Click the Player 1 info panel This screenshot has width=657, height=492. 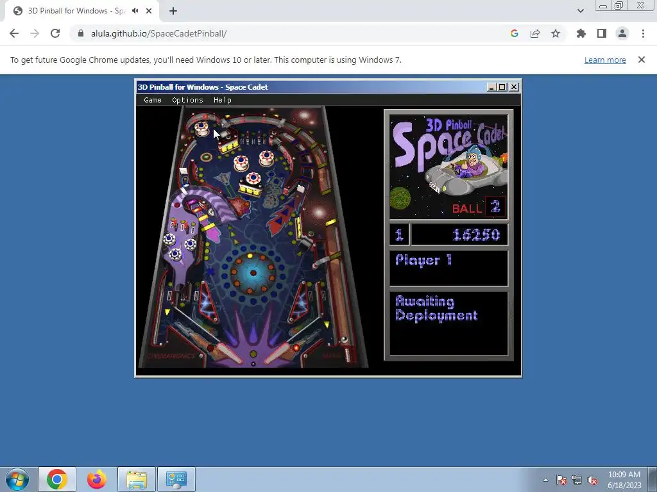(x=448, y=268)
